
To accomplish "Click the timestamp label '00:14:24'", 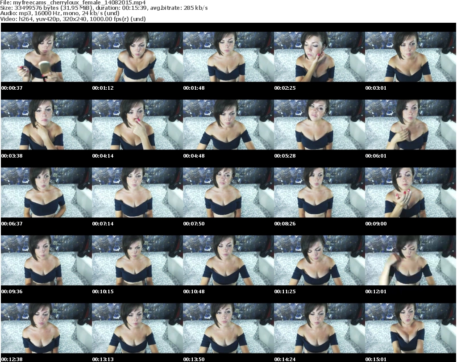I will pyautogui.click(x=285, y=359).
